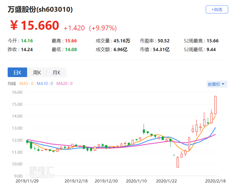Switch to 日K daily chart tab
Viewport: 229px width, 185px height.
pyautogui.click(x=18, y=72)
